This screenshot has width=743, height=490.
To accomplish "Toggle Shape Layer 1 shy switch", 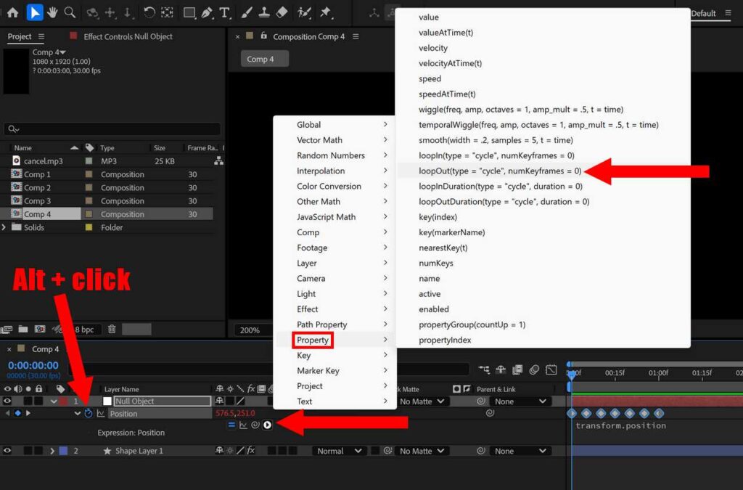I will (x=219, y=451).
